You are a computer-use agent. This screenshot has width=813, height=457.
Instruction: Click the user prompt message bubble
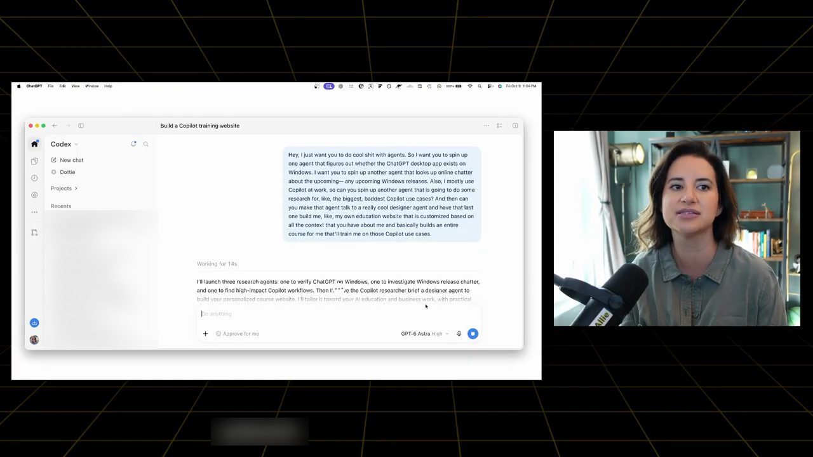382,194
